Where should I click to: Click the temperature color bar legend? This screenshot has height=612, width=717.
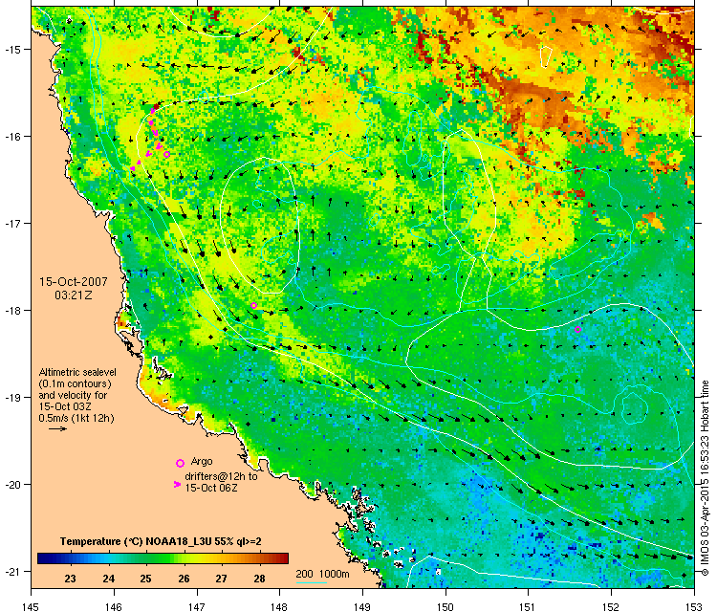(163, 558)
